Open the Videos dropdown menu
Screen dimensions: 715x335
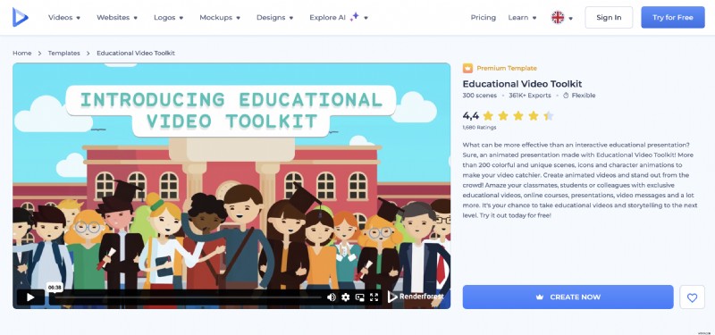coord(64,17)
